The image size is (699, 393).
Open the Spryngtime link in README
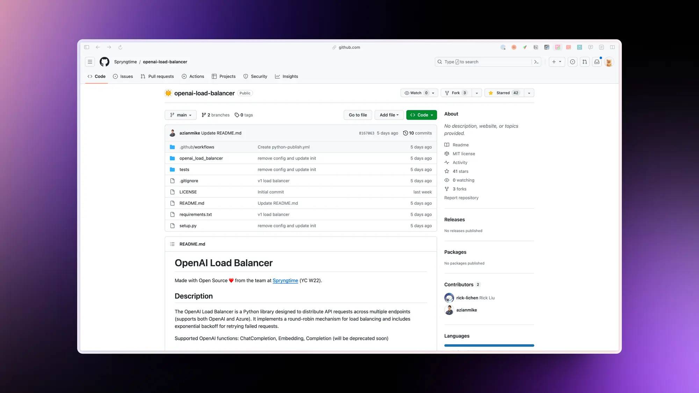(285, 281)
